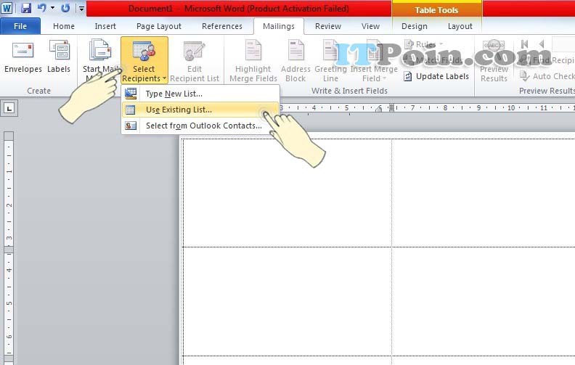
Task: Create Envelopes from the ribbon
Action: click(x=23, y=58)
